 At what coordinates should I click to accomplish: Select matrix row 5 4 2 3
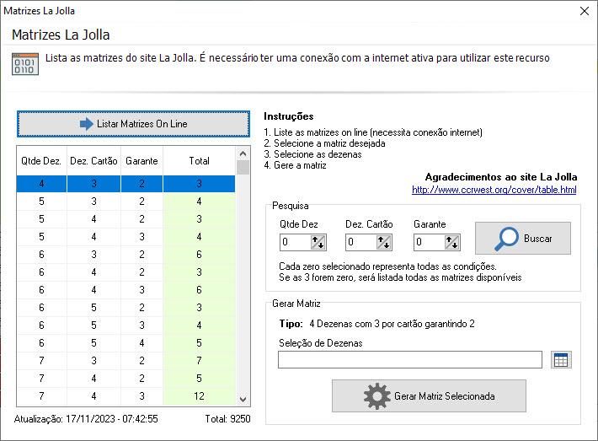point(125,219)
